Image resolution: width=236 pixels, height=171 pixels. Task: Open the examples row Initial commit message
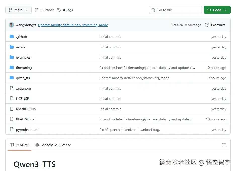tap(110, 57)
